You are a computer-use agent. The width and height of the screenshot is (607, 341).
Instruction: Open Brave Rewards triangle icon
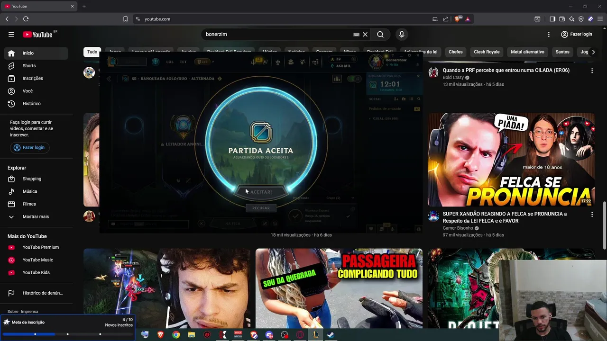pos(468,19)
